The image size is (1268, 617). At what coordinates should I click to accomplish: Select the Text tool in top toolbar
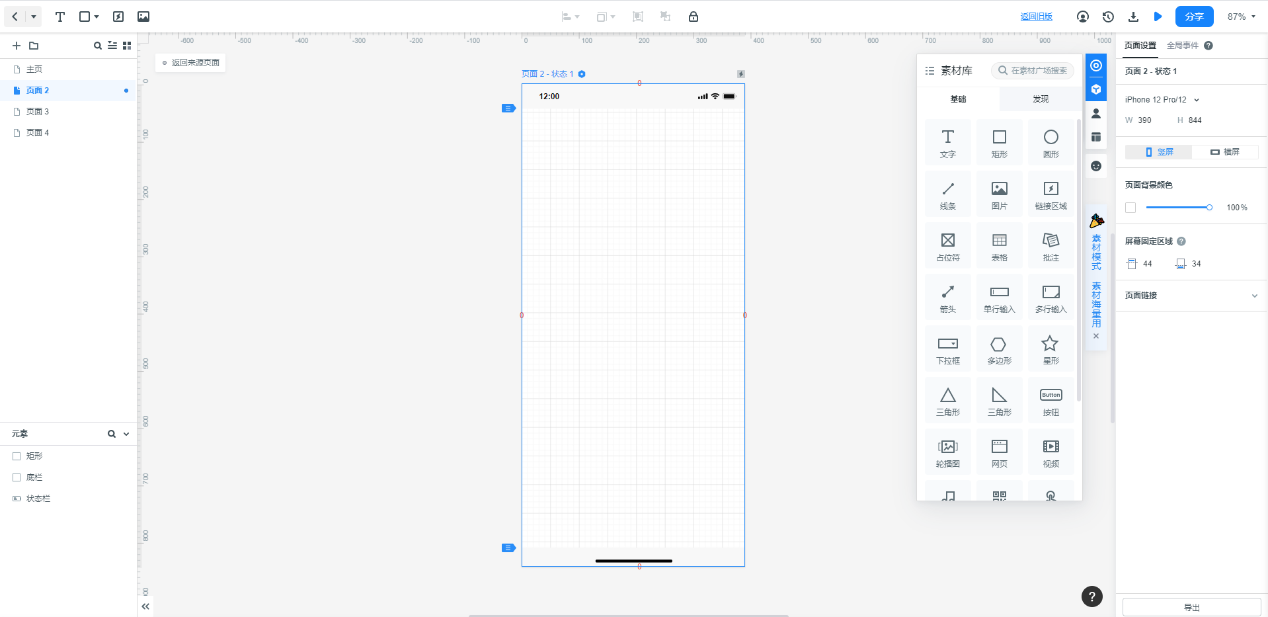coord(60,17)
